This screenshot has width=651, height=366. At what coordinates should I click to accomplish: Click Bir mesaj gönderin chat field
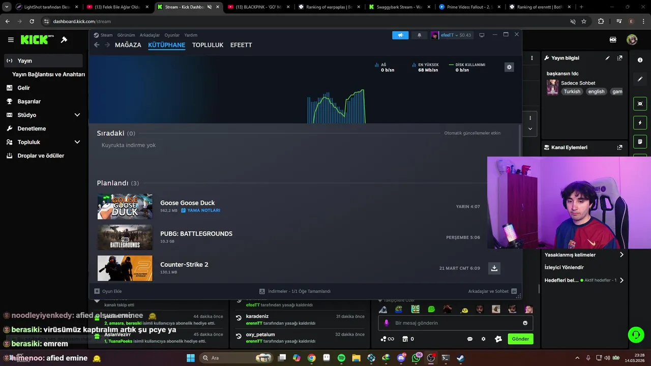click(x=455, y=323)
